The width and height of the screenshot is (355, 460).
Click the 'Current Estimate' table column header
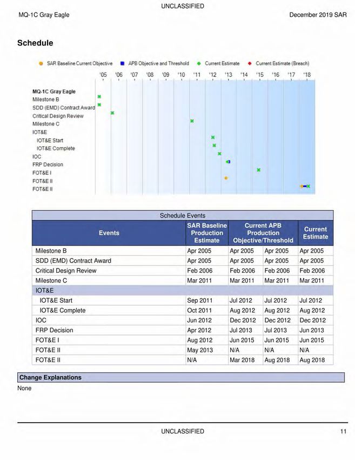pos(316,233)
